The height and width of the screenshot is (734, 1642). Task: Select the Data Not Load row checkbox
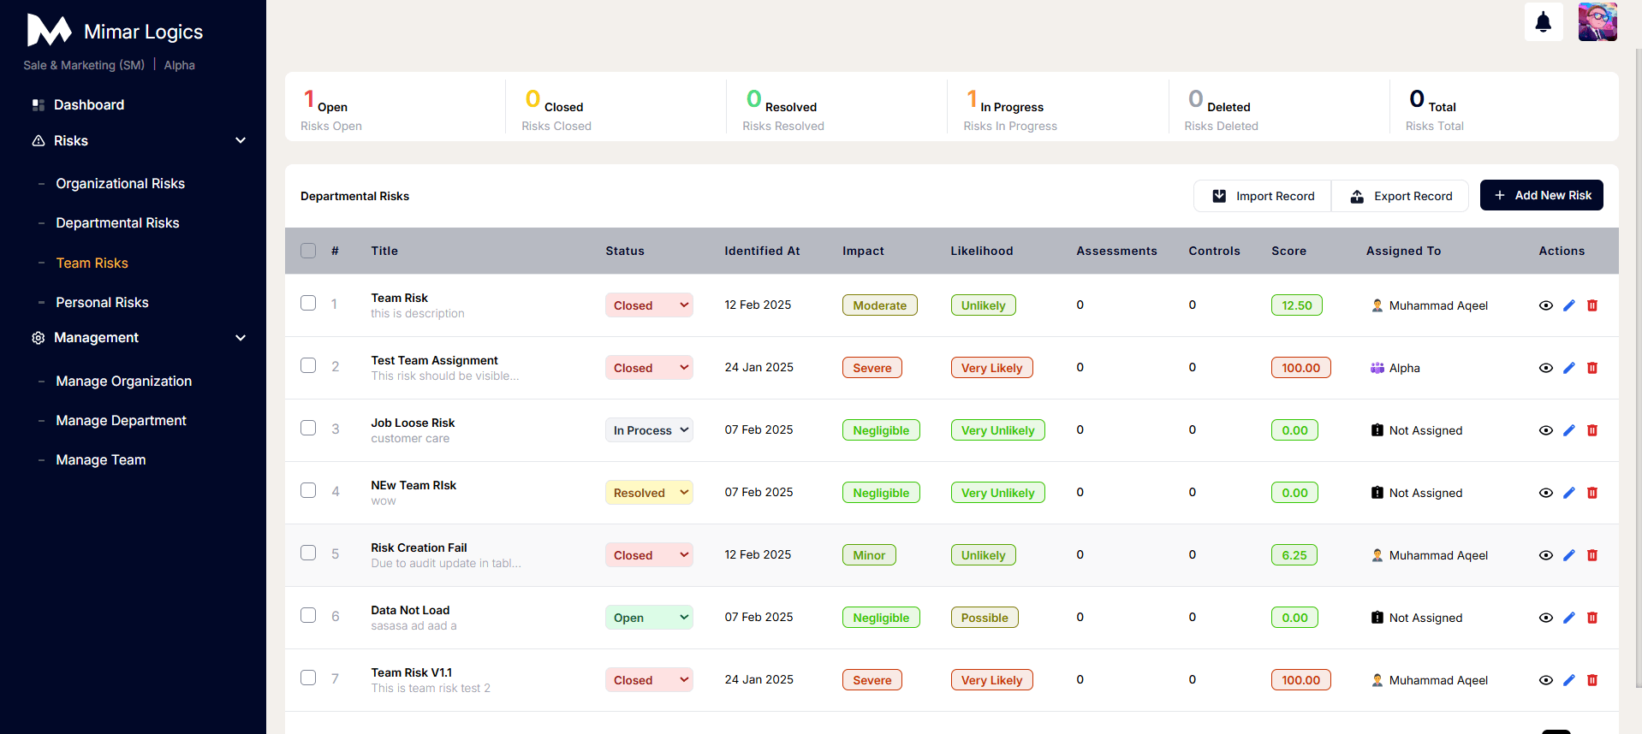pyautogui.click(x=308, y=615)
